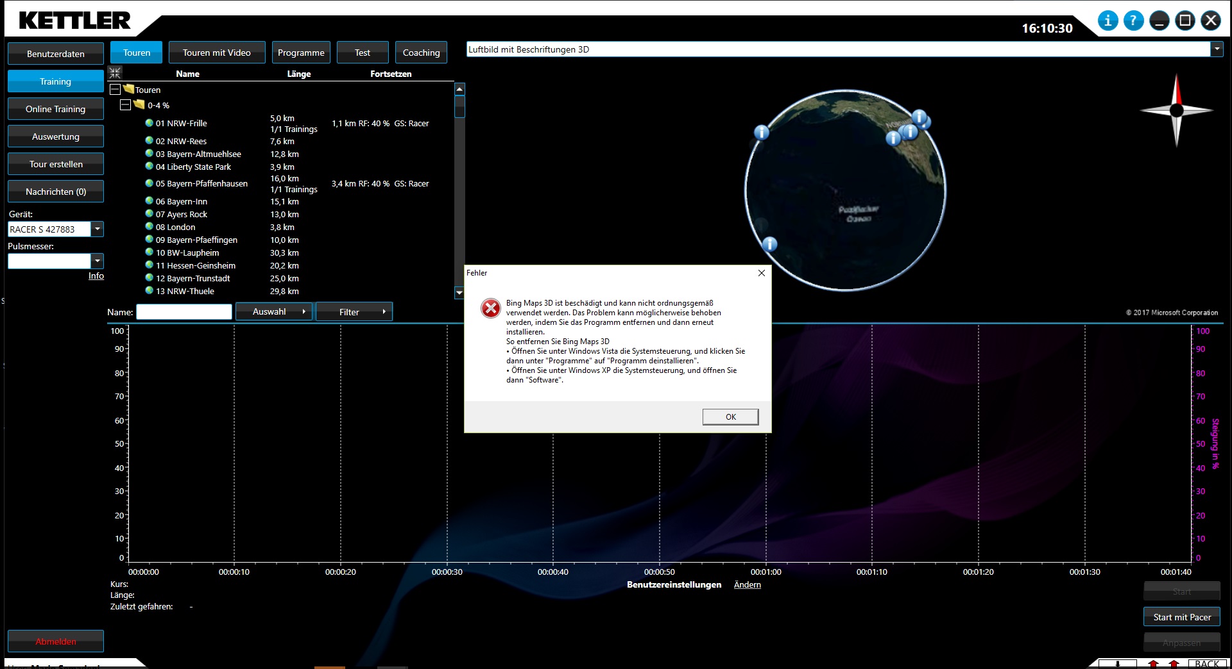Open the blue info icon in the title bar
Image resolution: width=1232 pixels, height=669 pixels.
pyautogui.click(x=1108, y=21)
